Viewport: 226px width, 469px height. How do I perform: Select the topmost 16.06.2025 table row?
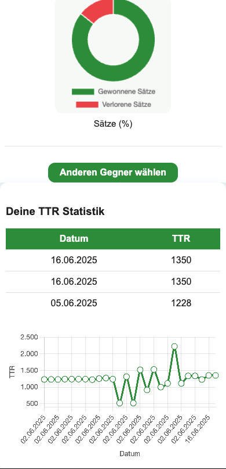click(x=113, y=260)
